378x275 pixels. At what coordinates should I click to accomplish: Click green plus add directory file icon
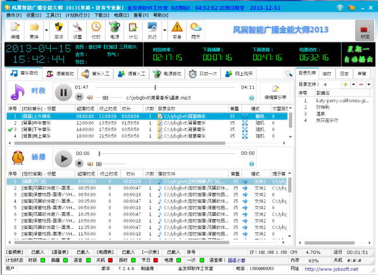click(x=345, y=84)
